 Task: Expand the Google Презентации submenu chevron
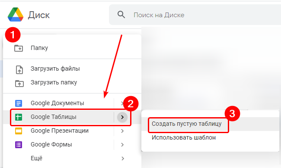coord(122,131)
